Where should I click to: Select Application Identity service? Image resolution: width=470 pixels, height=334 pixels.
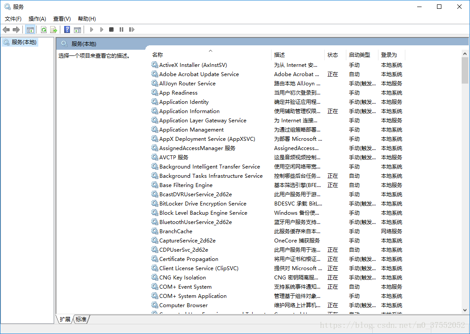click(184, 102)
